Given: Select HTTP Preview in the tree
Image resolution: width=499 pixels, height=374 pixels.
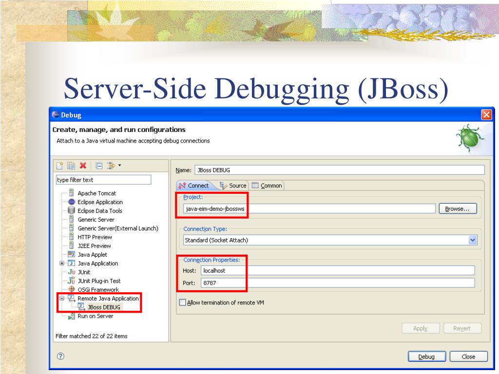Looking at the screenshot, I should (x=95, y=237).
